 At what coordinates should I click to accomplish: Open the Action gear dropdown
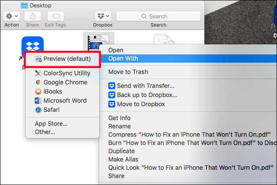[x=11, y=16]
